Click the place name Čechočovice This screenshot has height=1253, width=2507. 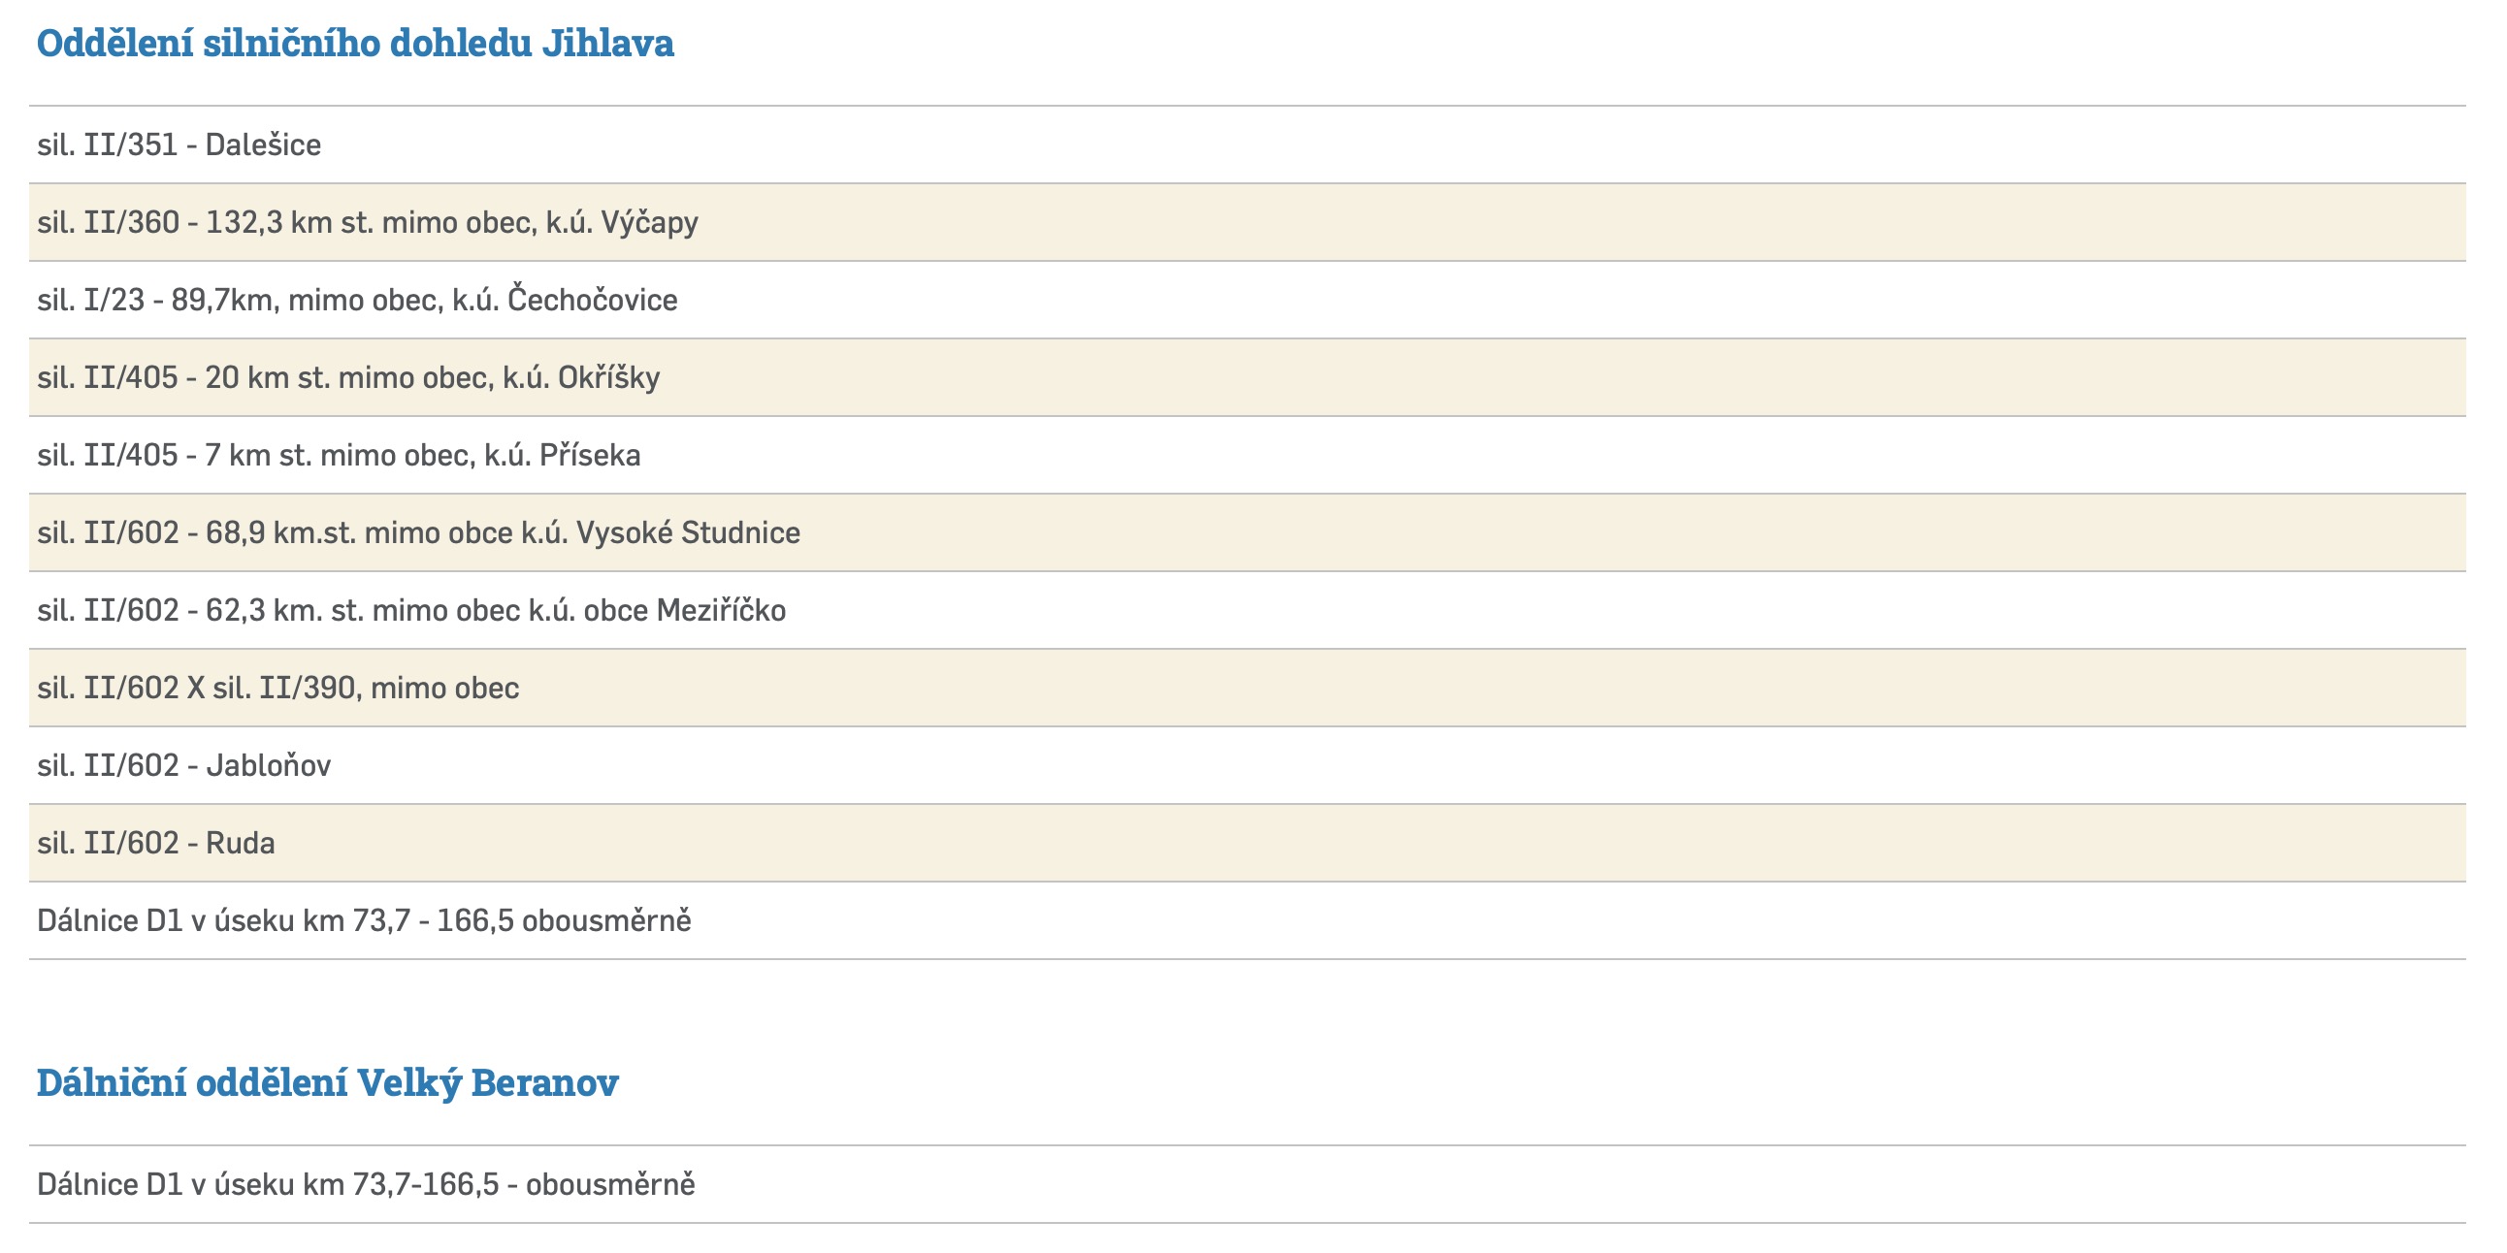(592, 300)
